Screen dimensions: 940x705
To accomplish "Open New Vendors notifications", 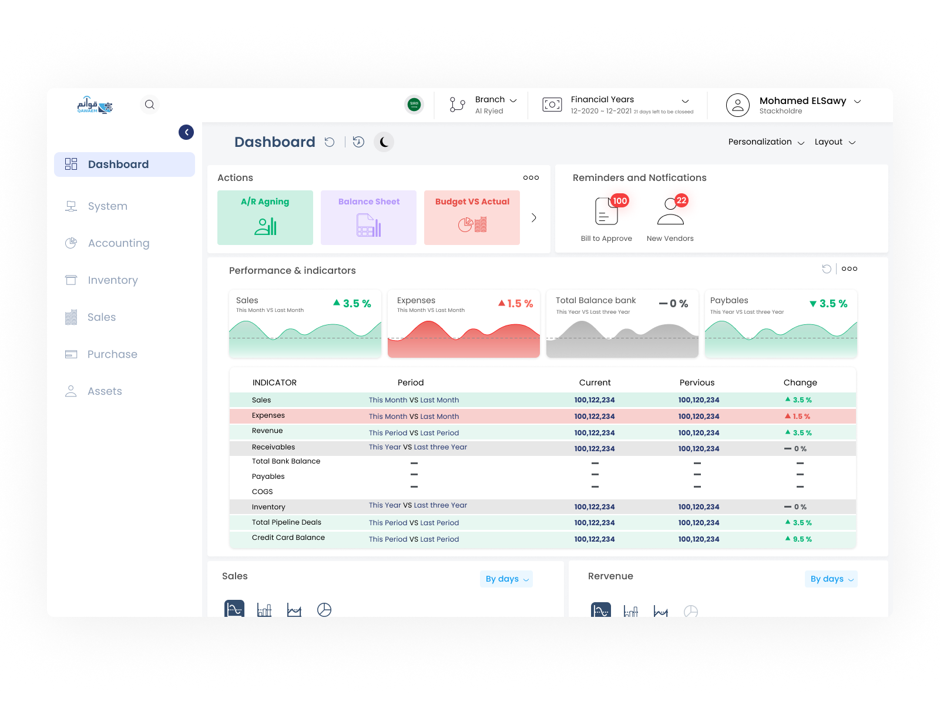I will click(670, 213).
